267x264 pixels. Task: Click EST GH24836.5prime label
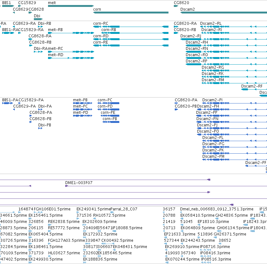coord(232,215)
